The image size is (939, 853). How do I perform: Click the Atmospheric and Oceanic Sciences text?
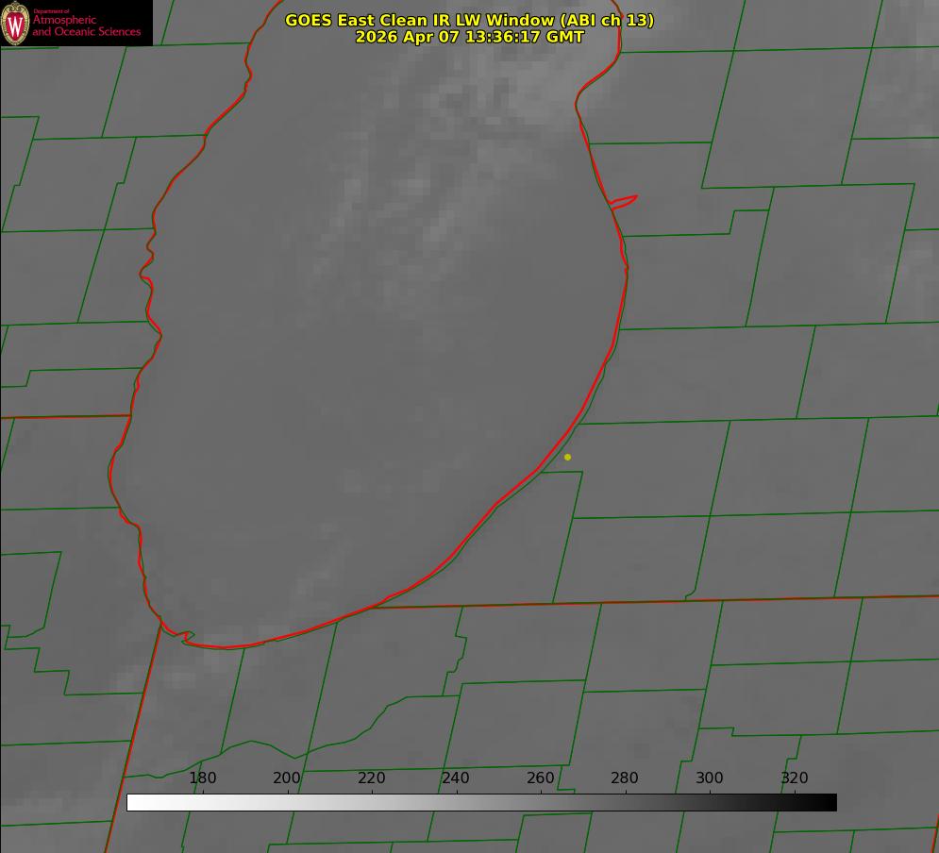[x=86, y=25]
